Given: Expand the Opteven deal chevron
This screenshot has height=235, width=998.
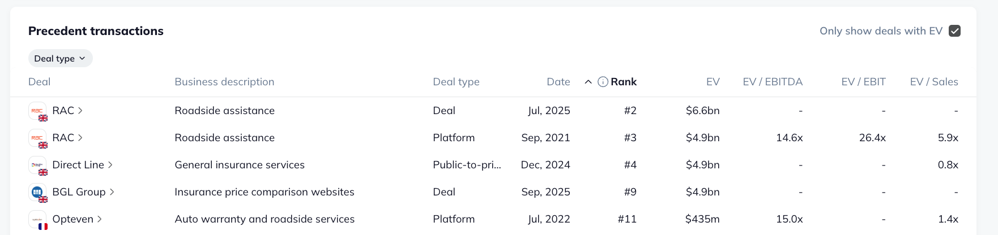Looking at the screenshot, I should pyautogui.click(x=100, y=219).
